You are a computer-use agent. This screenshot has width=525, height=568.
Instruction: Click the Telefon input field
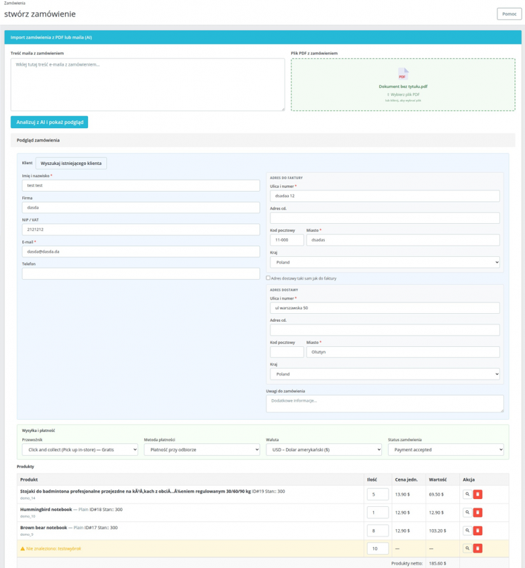(x=141, y=274)
